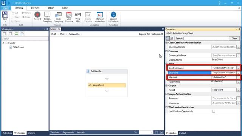Open help question mark icon
Viewport: 242px width, 136px height.
[219, 3]
